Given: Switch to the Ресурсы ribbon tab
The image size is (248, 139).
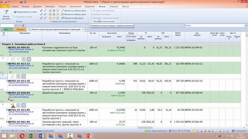Looking at the screenshot, I should pos(62,7).
